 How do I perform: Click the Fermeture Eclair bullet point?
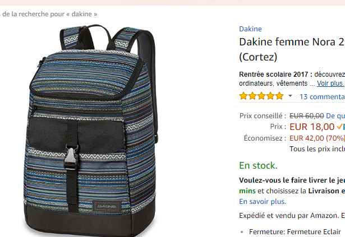tap(295, 232)
